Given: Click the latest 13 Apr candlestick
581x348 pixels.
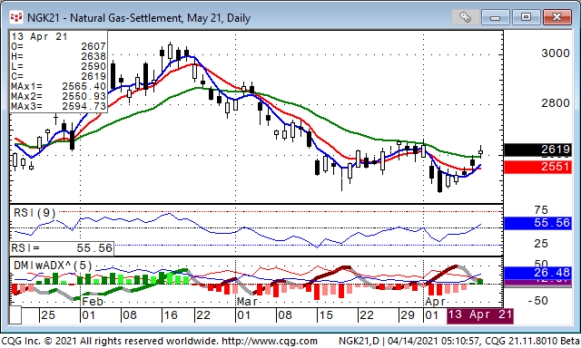Looking at the screenshot, I should [x=480, y=152].
